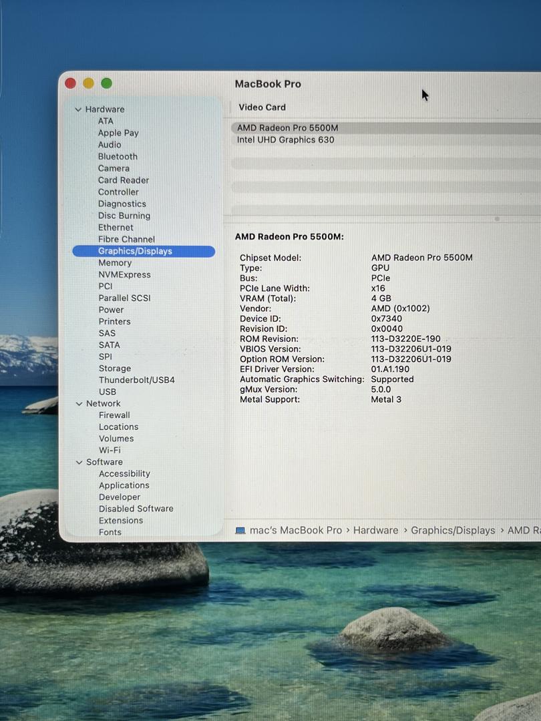The height and width of the screenshot is (721, 541).
Task: Select the AMD Radeon Pro 5500M video card row
Action: [x=386, y=128]
